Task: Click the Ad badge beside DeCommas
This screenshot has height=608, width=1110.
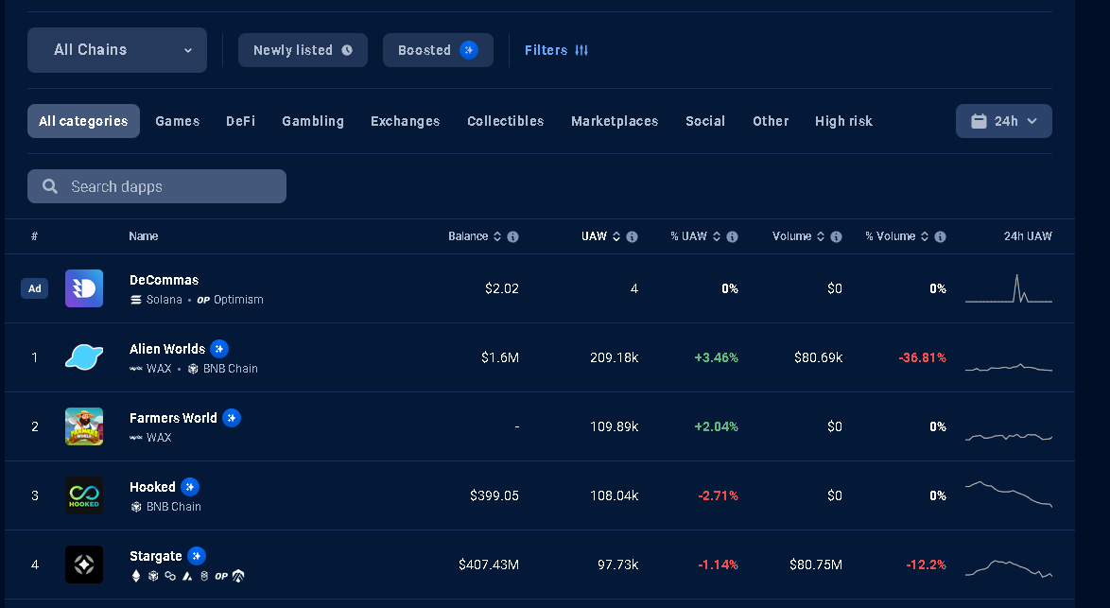Action: coord(35,288)
